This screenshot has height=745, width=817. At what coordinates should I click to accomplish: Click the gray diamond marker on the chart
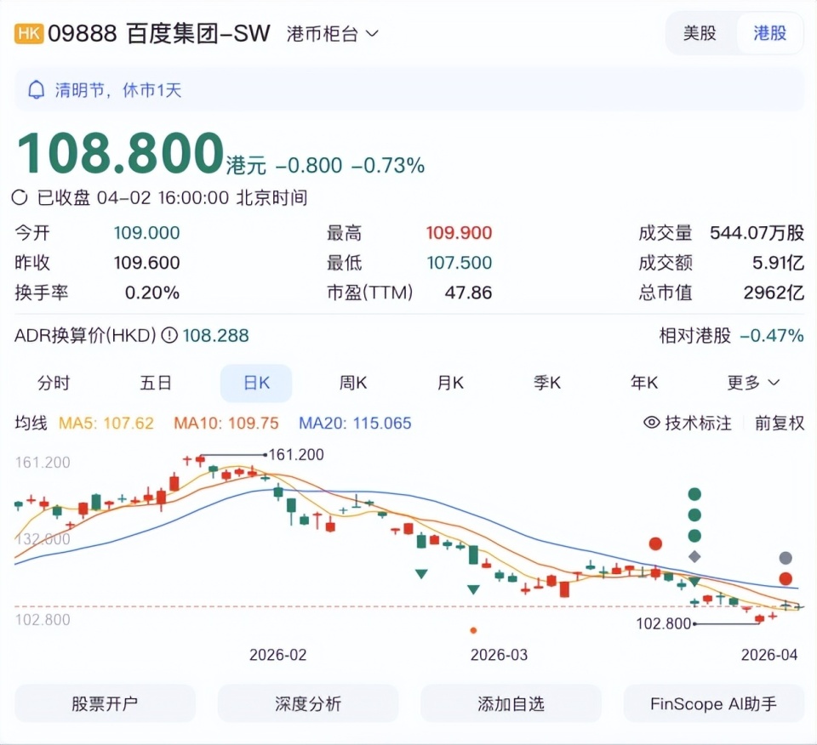tap(694, 558)
